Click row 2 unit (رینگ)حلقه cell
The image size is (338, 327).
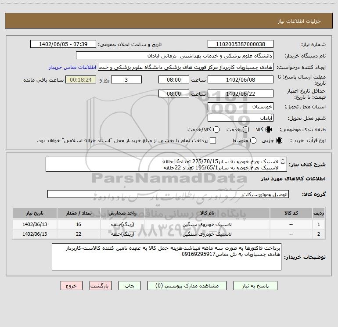pos(122,234)
